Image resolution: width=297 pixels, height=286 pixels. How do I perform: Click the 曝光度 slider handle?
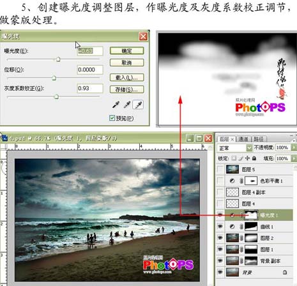click(58, 59)
